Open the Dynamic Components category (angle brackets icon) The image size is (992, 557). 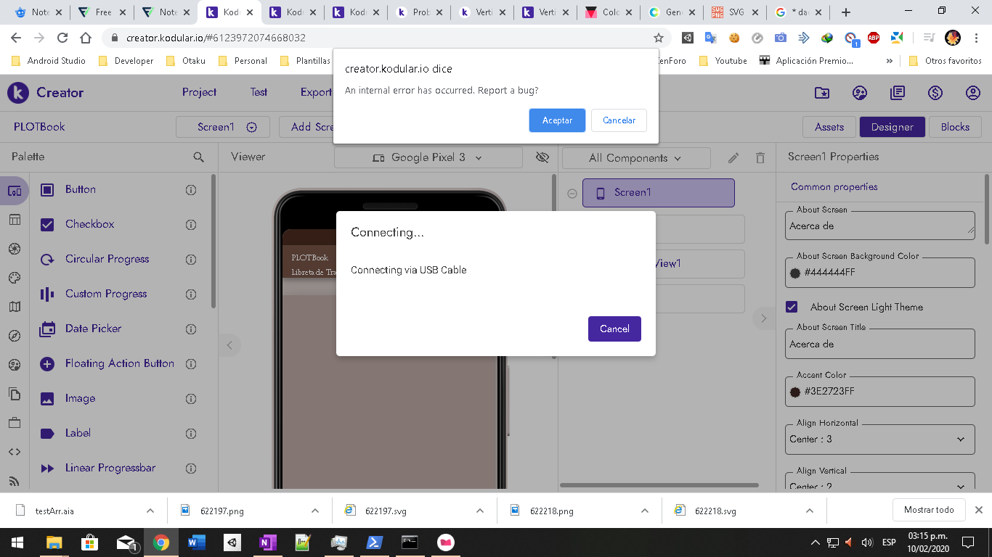15,452
